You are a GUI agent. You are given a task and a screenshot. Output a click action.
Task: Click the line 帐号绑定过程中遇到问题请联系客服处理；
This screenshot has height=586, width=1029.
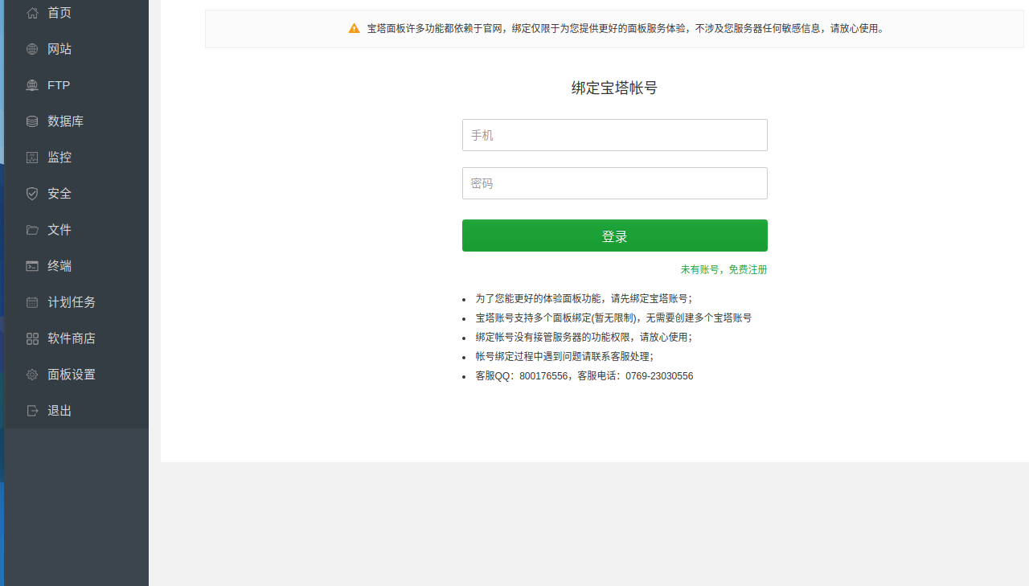[564, 357]
